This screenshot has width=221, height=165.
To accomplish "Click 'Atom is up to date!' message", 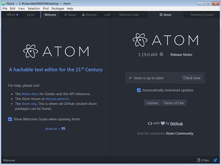I will click(148, 78).
